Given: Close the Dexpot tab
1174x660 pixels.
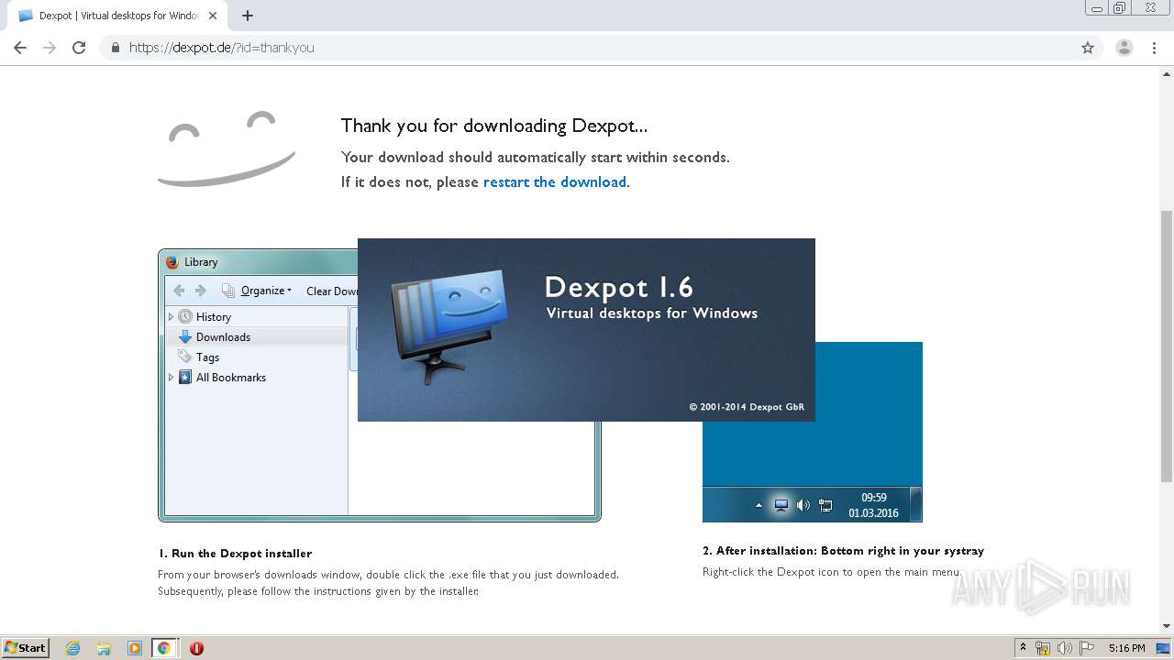Looking at the screenshot, I should pyautogui.click(x=213, y=16).
